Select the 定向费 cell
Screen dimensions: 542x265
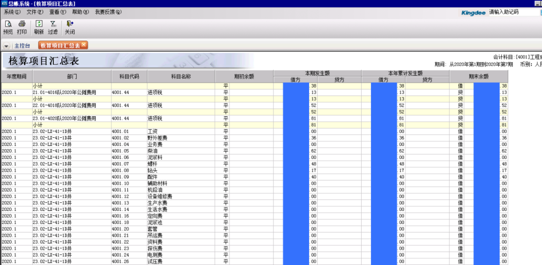(x=181, y=216)
